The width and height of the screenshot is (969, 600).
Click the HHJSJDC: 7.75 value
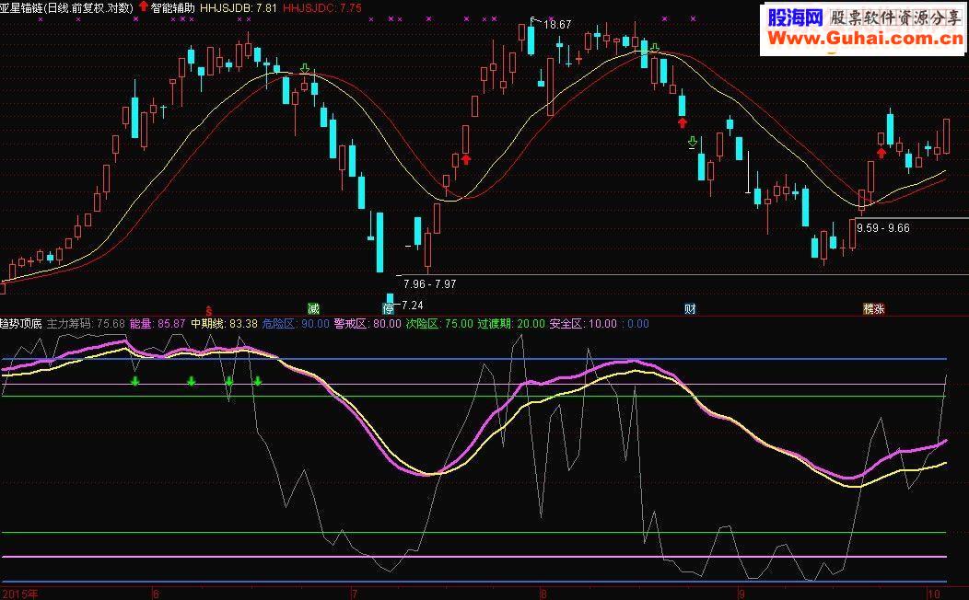(x=322, y=7)
